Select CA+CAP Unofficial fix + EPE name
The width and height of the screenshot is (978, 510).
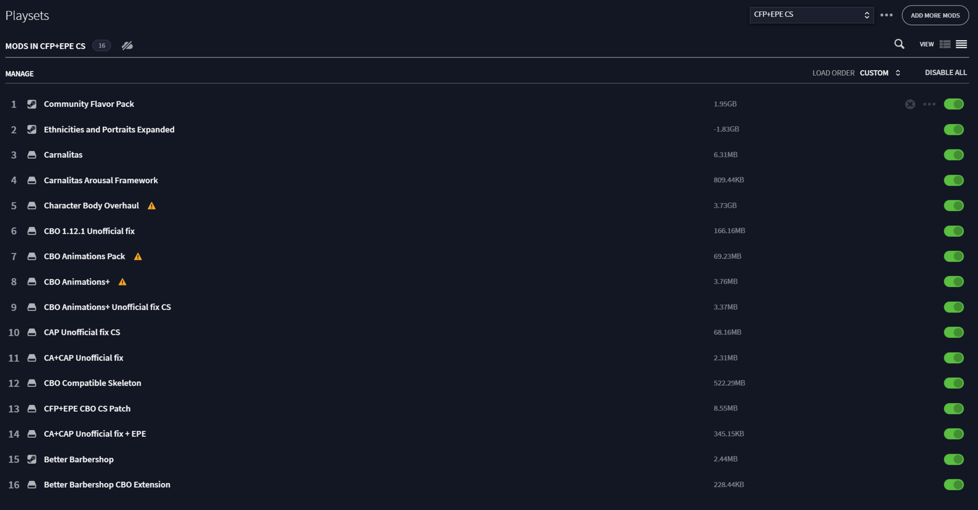tap(95, 434)
